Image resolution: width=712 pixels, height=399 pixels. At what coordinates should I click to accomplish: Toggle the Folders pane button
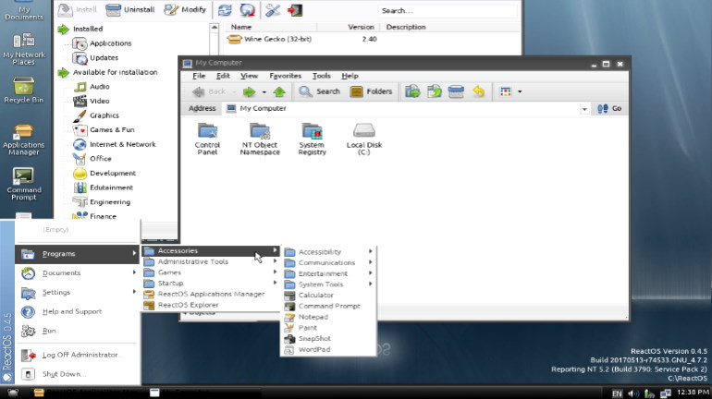[371, 91]
